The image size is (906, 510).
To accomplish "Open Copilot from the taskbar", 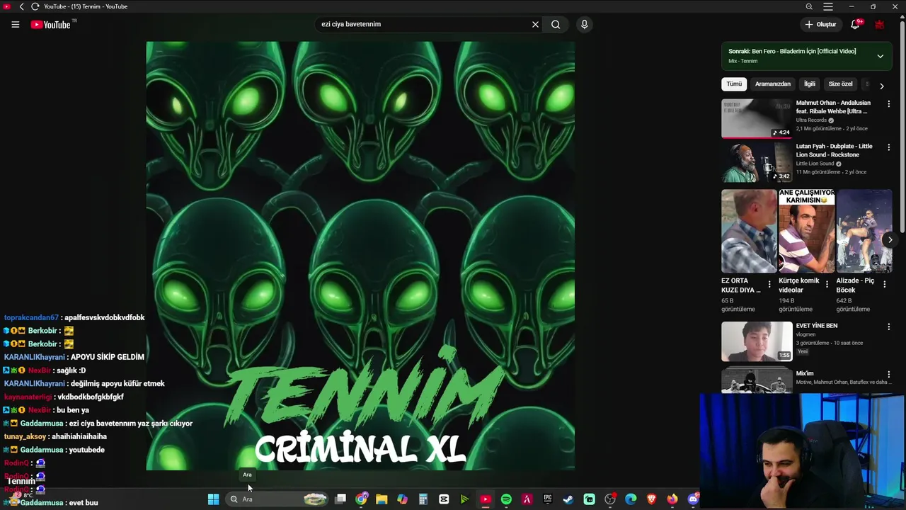I will pos(402,499).
